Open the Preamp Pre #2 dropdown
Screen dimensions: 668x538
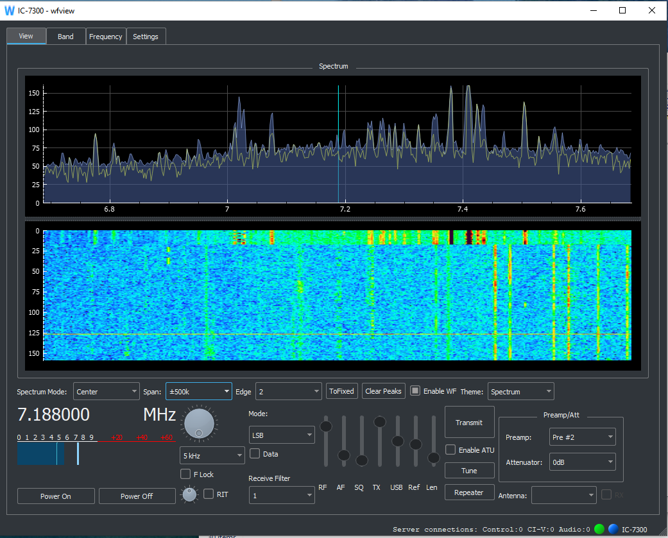click(583, 437)
